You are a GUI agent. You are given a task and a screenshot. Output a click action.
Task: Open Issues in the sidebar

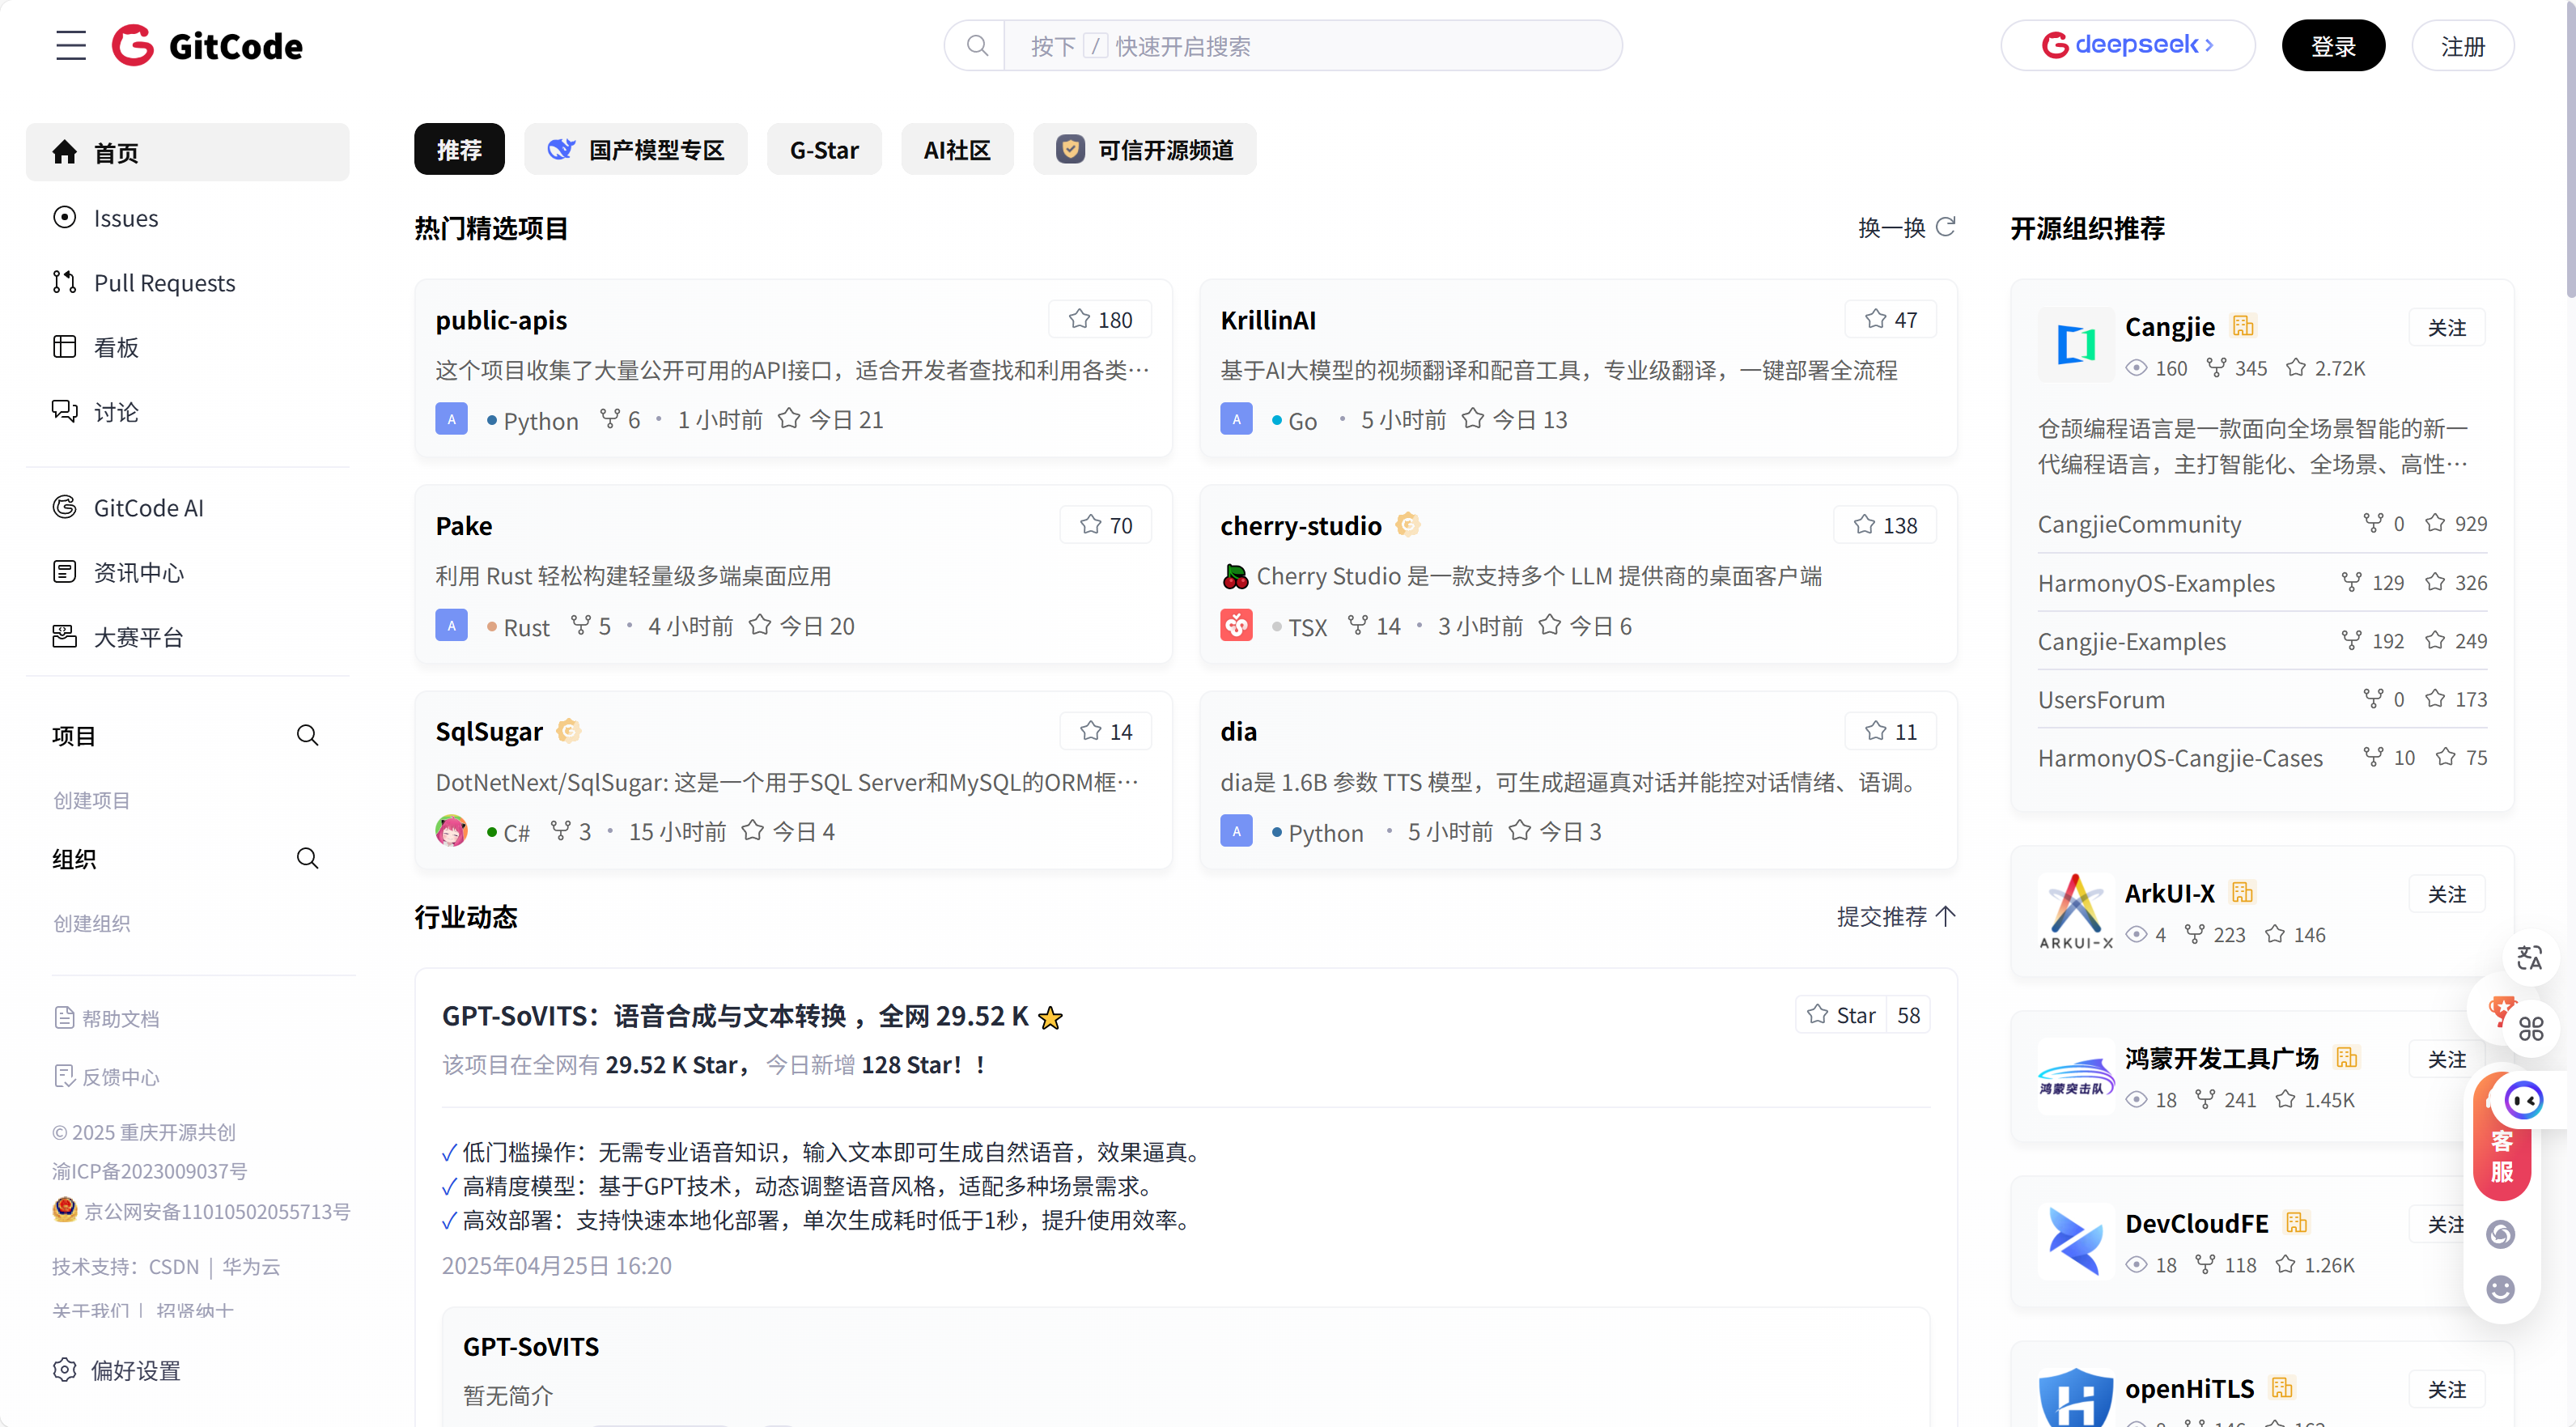pos(188,218)
